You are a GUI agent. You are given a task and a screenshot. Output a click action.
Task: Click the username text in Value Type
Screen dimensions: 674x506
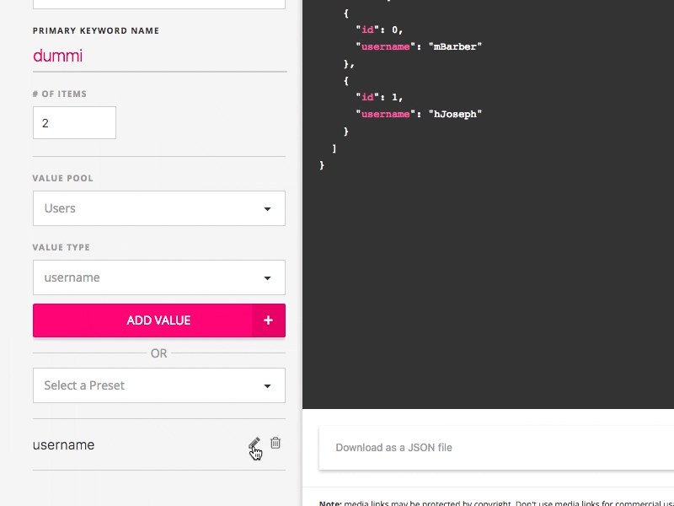pos(72,277)
